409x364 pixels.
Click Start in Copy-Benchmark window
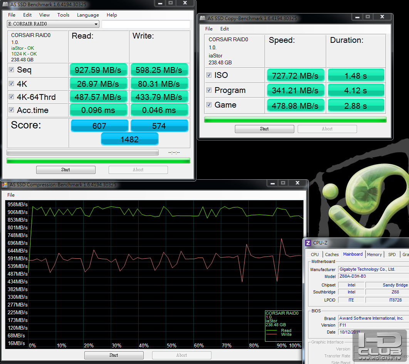point(265,129)
